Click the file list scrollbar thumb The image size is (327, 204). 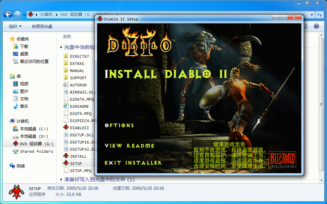pos(321,104)
